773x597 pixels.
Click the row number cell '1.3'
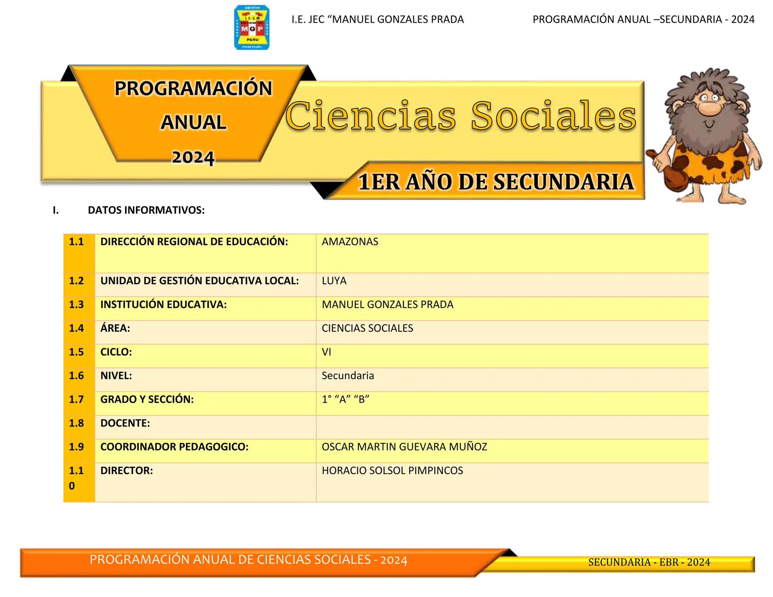79,309
